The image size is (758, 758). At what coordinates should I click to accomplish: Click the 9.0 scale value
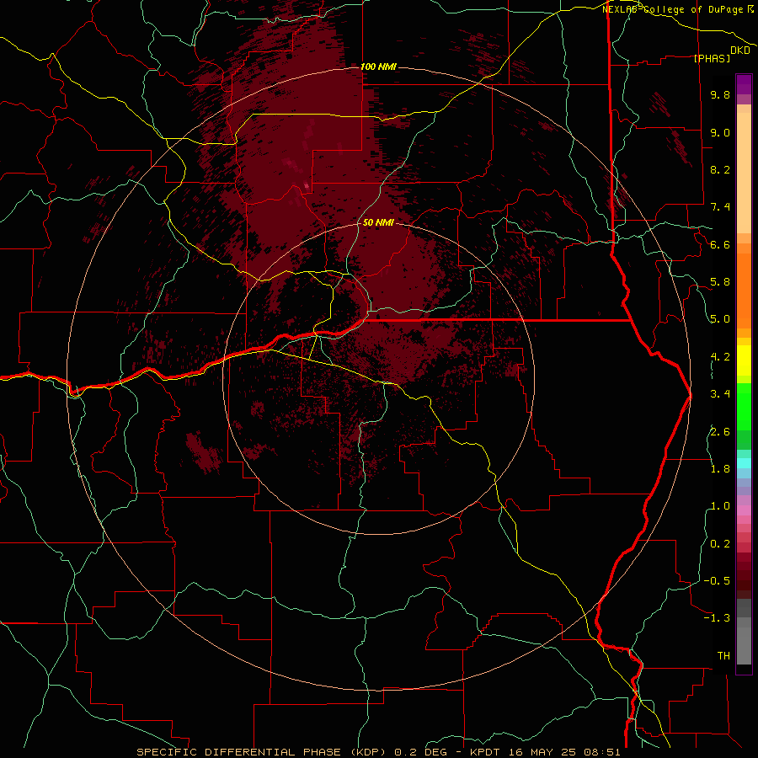click(x=720, y=132)
